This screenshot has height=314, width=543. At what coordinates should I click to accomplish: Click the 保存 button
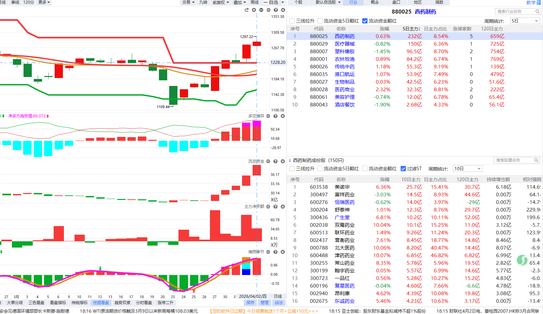click(x=250, y=302)
